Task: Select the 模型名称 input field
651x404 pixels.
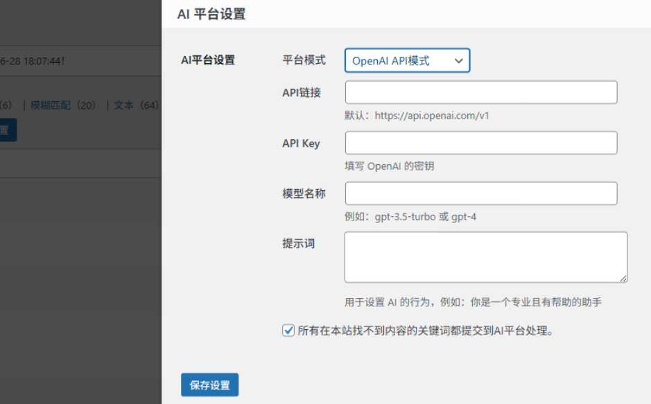Action: (x=480, y=193)
